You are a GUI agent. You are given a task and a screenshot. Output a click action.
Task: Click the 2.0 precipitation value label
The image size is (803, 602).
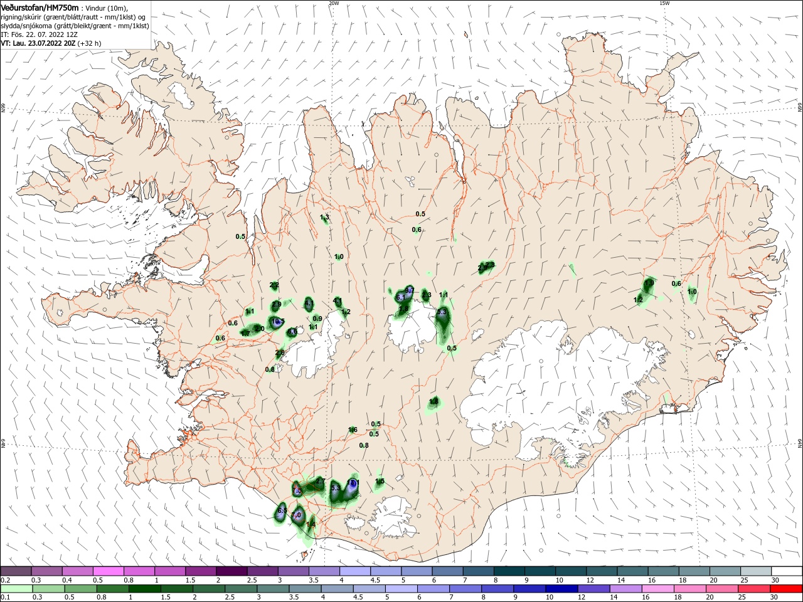coord(258,329)
